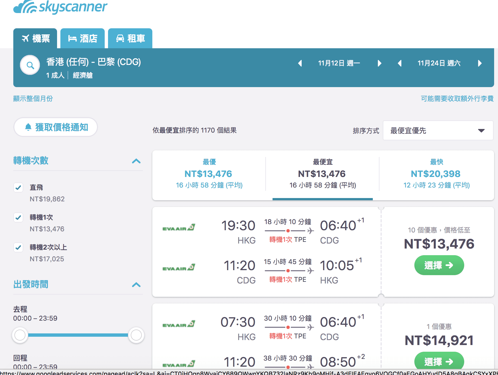The image size is (498, 375).
Task: Click the EVA Air logo on 19:30 flight
Action: (x=179, y=228)
